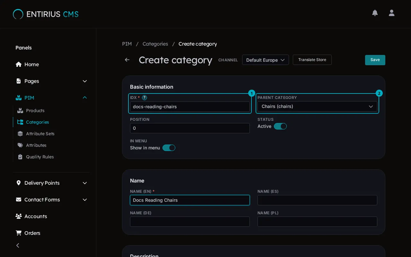Screen dimensions: 411x257
Task: Click the Position input field
Action: (x=190, y=128)
